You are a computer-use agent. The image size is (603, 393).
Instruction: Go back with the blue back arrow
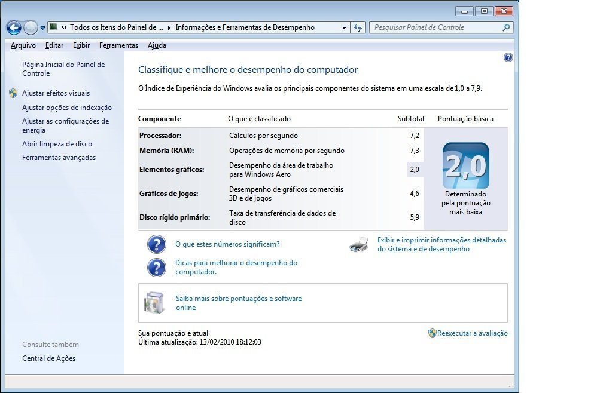click(x=14, y=27)
